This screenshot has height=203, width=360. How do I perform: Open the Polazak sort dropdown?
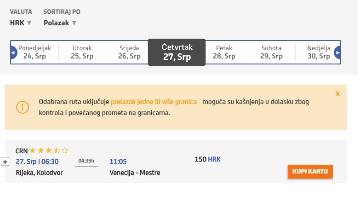tap(60, 23)
